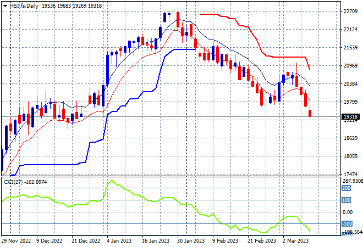
Task: Click the 4 Jan 2023 date label
Action: click(119, 240)
